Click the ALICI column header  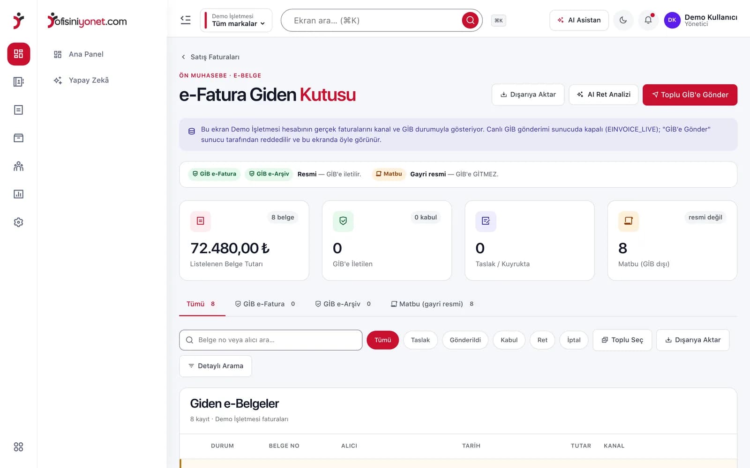(349, 446)
